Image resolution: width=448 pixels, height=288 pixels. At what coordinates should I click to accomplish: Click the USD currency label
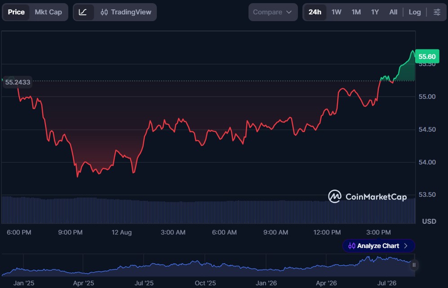[429, 222]
